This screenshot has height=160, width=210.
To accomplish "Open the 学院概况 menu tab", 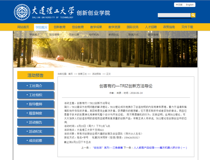I will pyautogui.click(x=42, y=27).
